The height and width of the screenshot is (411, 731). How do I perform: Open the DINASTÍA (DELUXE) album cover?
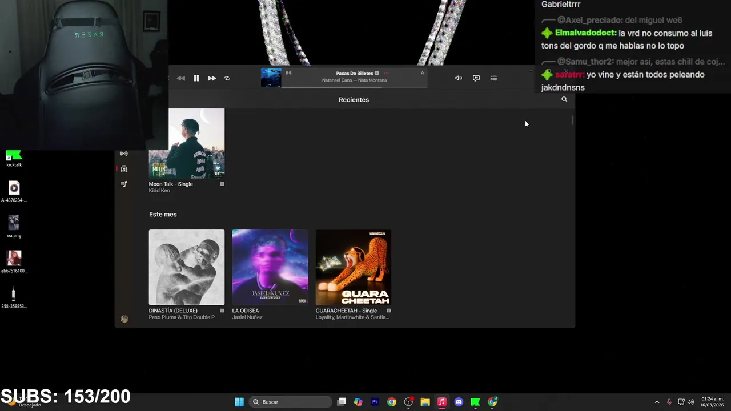(x=187, y=267)
